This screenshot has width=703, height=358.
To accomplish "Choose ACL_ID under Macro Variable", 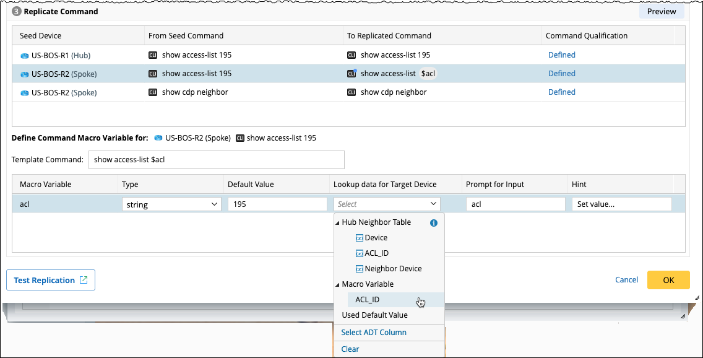I will tap(368, 300).
